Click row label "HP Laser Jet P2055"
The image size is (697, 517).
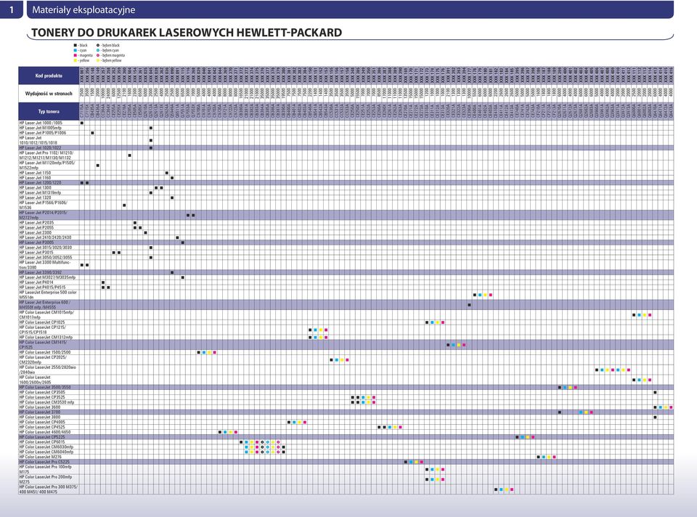[36, 227]
